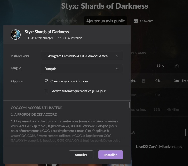Enable Gardez automatiquement ce jeu à jour
Viewport: 188px width, 166px height.
pos(46,91)
